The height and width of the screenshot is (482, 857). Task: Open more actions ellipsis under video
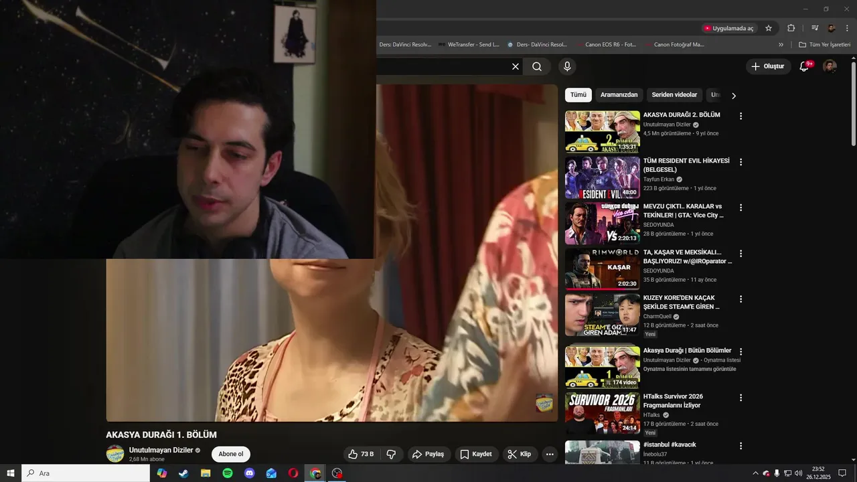[x=550, y=454]
